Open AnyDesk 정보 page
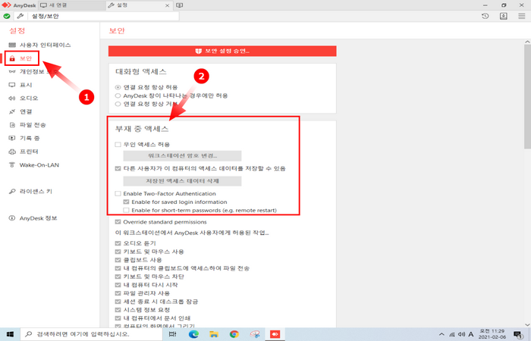 click(x=33, y=218)
